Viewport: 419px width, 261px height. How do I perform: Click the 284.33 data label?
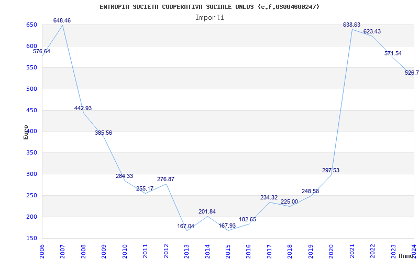(124, 176)
